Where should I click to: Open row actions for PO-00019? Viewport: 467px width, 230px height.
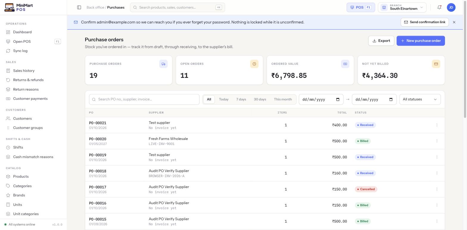coord(437,157)
